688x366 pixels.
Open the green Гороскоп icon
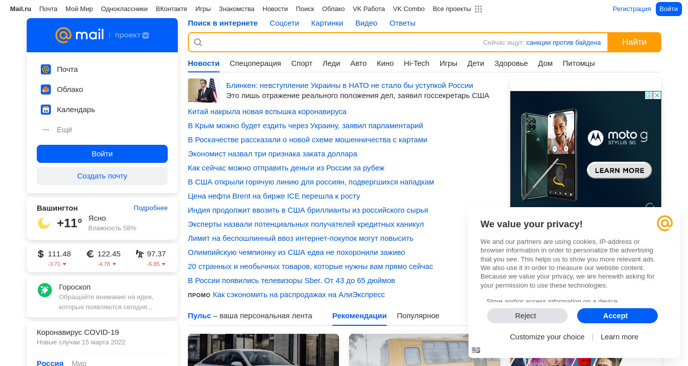(45, 290)
